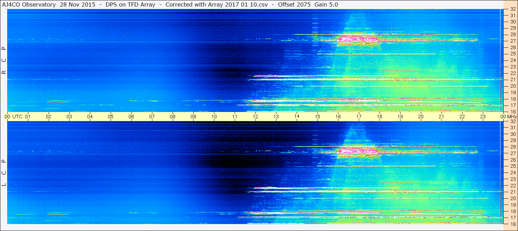The height and width of the screenshot is (231, 518).
Task: Click the 28 MHz tick of the LCP panel
Action: pyautogui.click(x=512, y=147)
